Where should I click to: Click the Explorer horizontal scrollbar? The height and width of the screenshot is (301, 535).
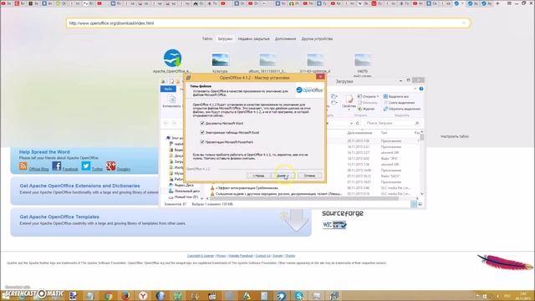point(303,198)
